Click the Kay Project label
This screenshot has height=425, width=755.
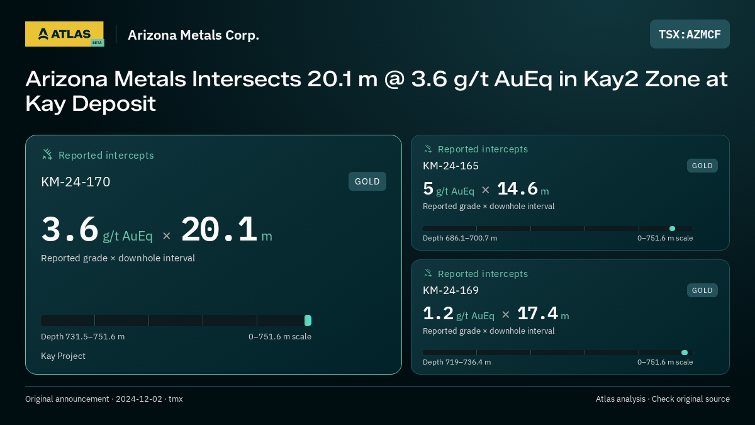click(63, 356)
